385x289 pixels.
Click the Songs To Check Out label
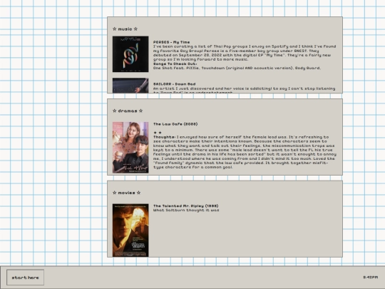(175, 64)
